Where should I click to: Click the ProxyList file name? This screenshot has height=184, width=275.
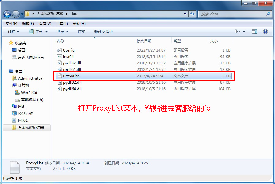71,76
